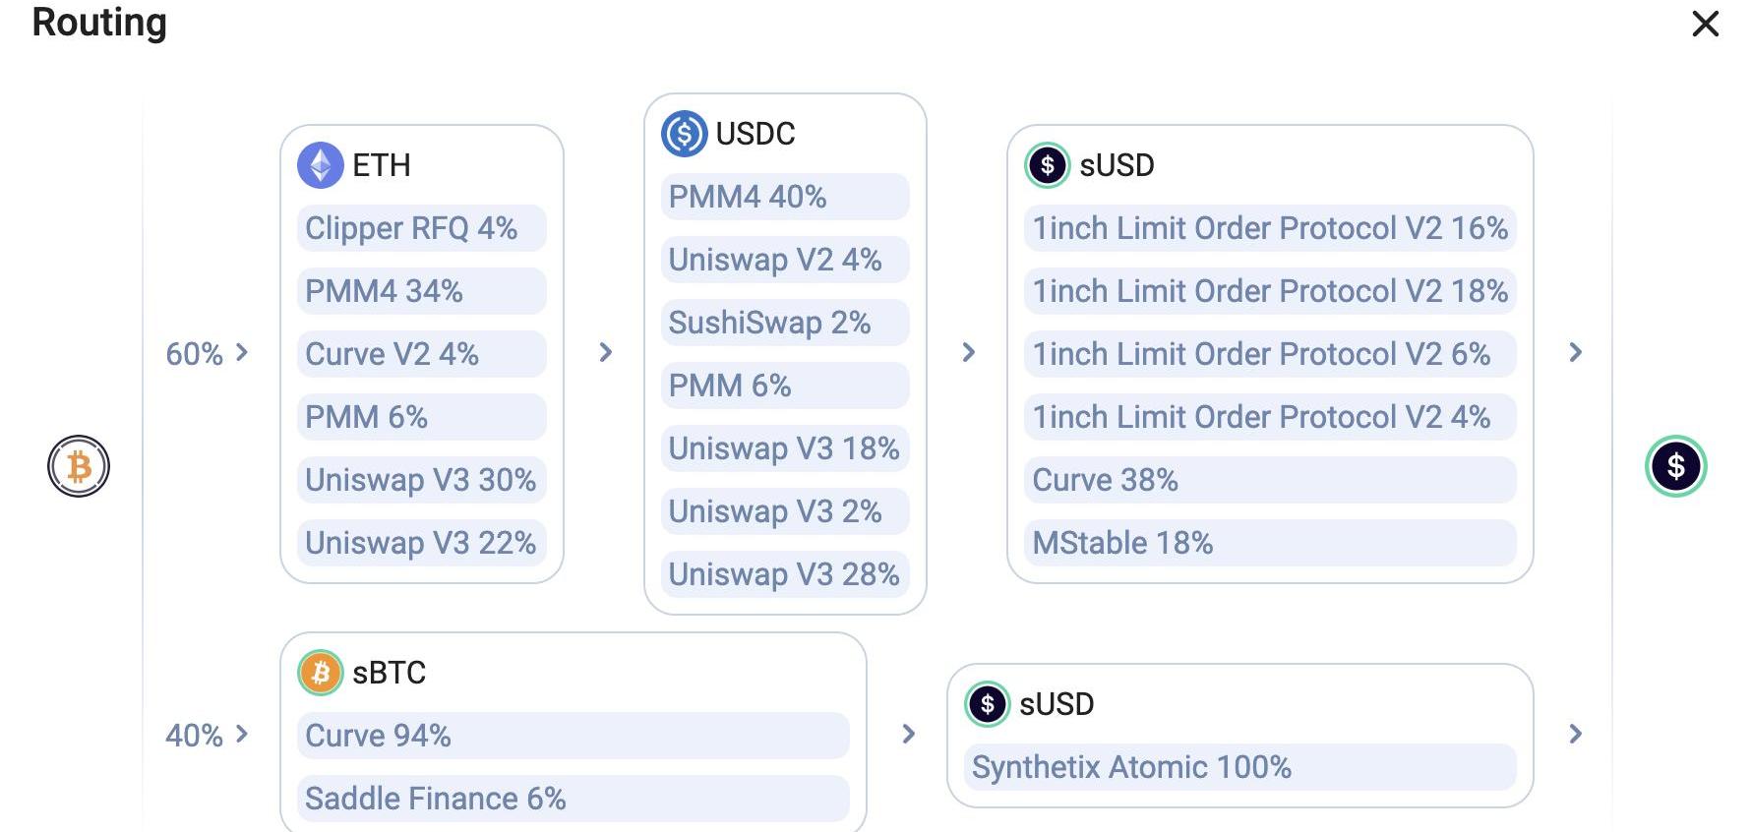The height and width of the screenshot is (832, 1751).
Task: Click the ETH token icon
Action: point(321,165)
